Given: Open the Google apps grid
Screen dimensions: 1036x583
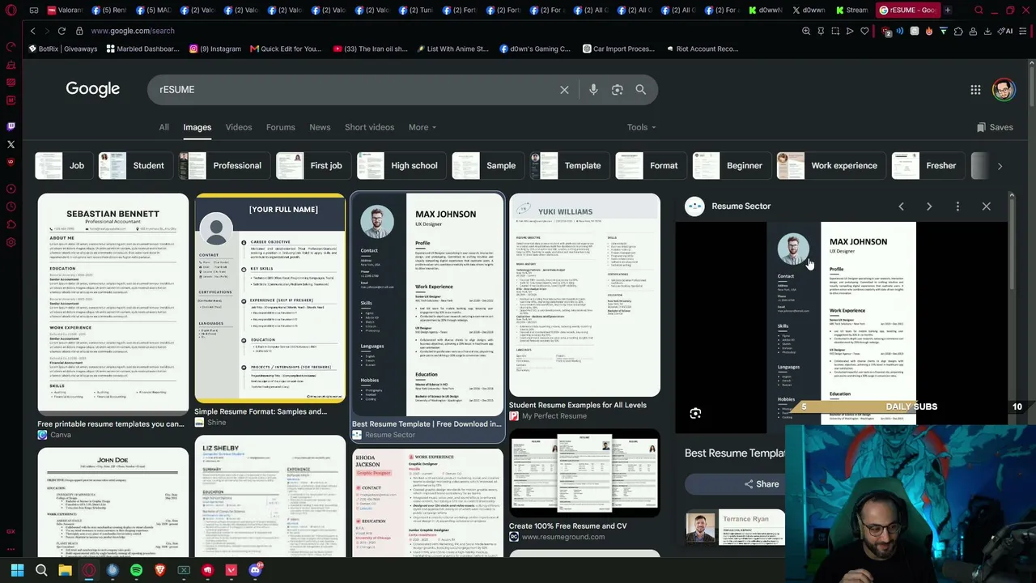Looking at the screenshot, I should 975,90.
